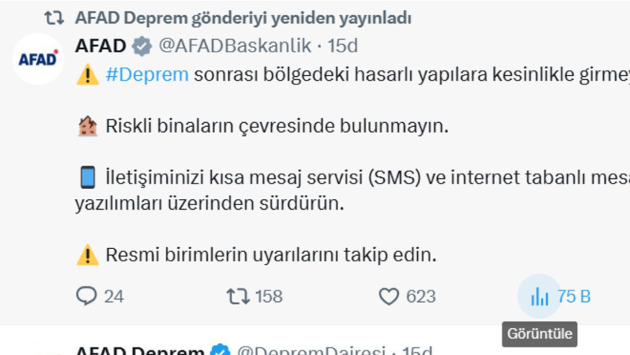630x355 pixels.
Task: Repost the AFAD tweet using the retweet icon
Action: [237, 296]
